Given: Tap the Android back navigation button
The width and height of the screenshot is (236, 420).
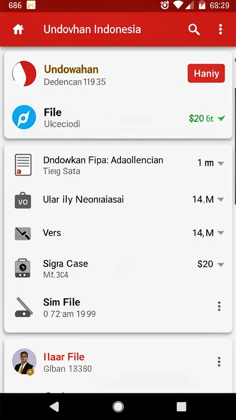Looking at the screenshot, I should click(54, 406).
